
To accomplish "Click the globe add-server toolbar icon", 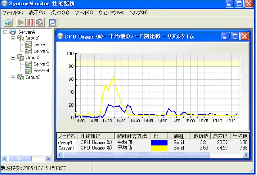I will (x=8, y=23).
